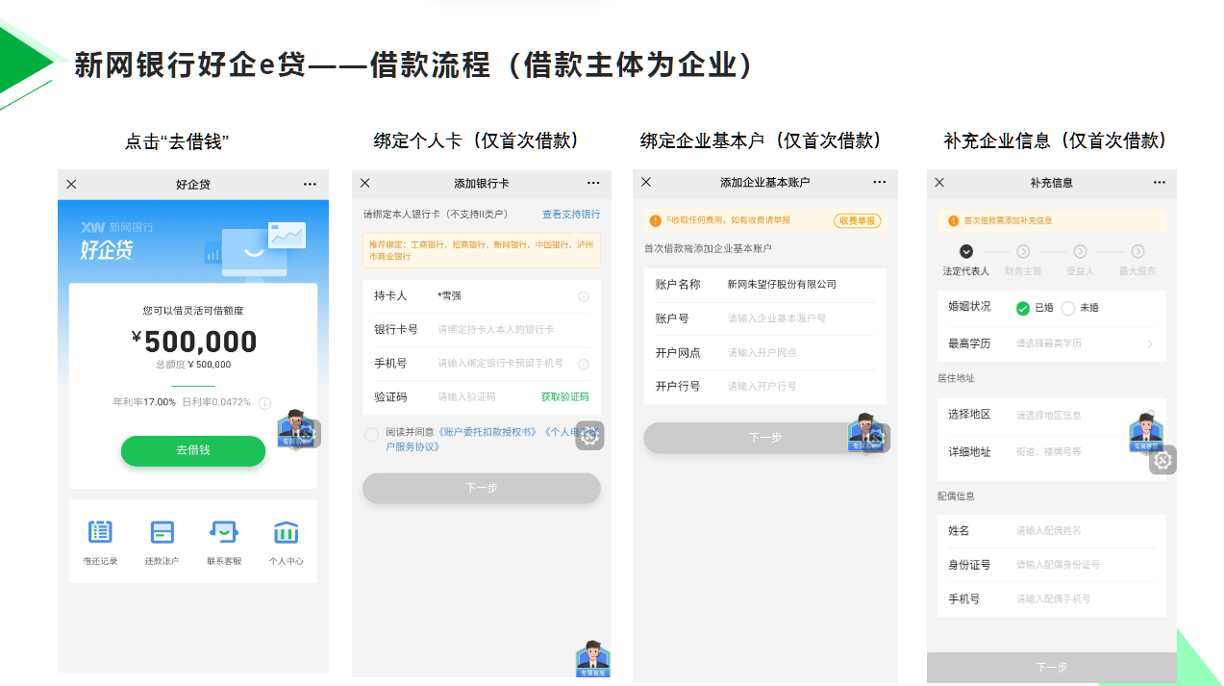
Task: Close the 添加企业基本账户 screen with X
Action: pyautogui.click(x=646, y=182)
